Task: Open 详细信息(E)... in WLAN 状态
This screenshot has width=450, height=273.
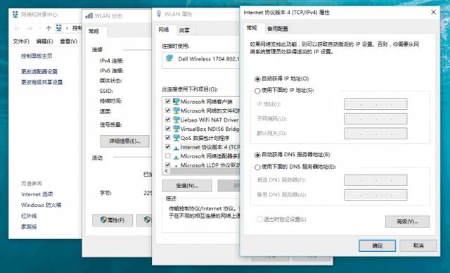Action: (124, 141)
